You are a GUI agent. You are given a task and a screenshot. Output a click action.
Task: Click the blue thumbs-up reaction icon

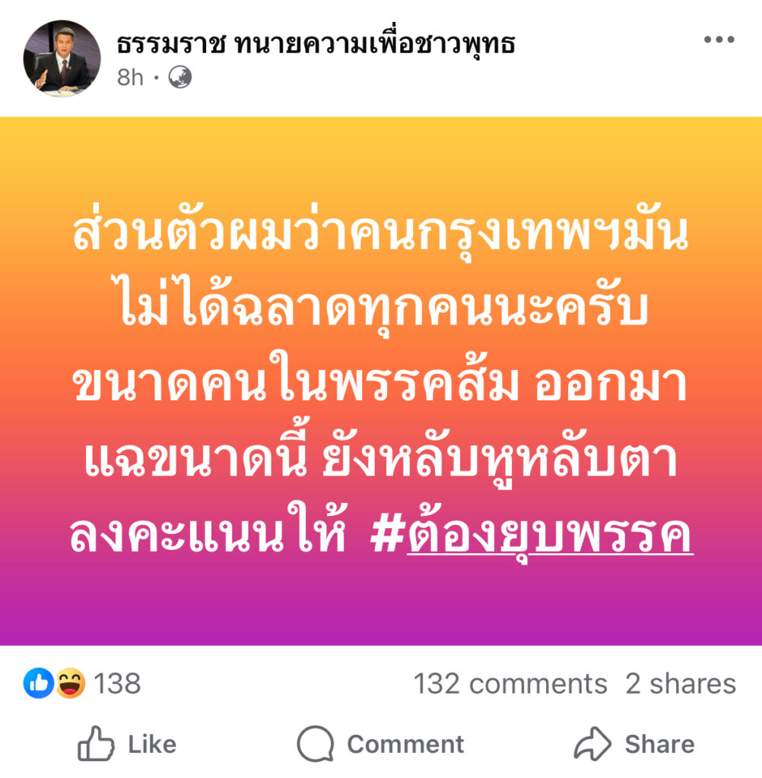[x=38, y=683]
